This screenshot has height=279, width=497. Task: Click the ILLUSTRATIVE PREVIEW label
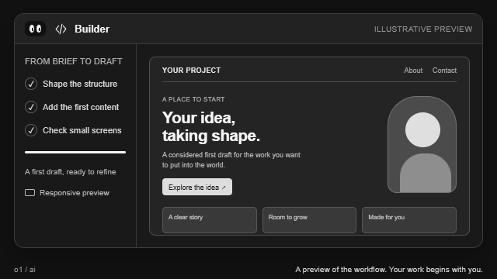point(423,29)
